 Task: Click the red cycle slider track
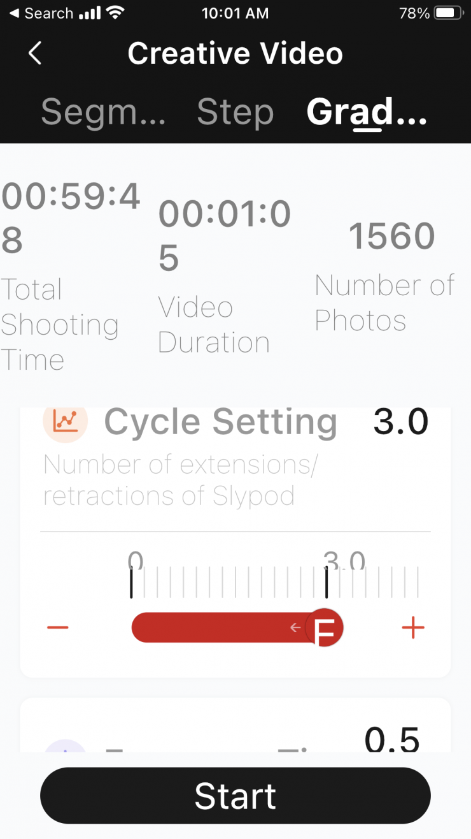[216, 628]
